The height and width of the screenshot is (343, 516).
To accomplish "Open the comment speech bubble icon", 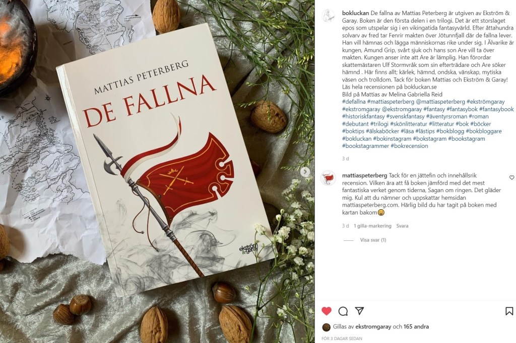I will [343, 311].
